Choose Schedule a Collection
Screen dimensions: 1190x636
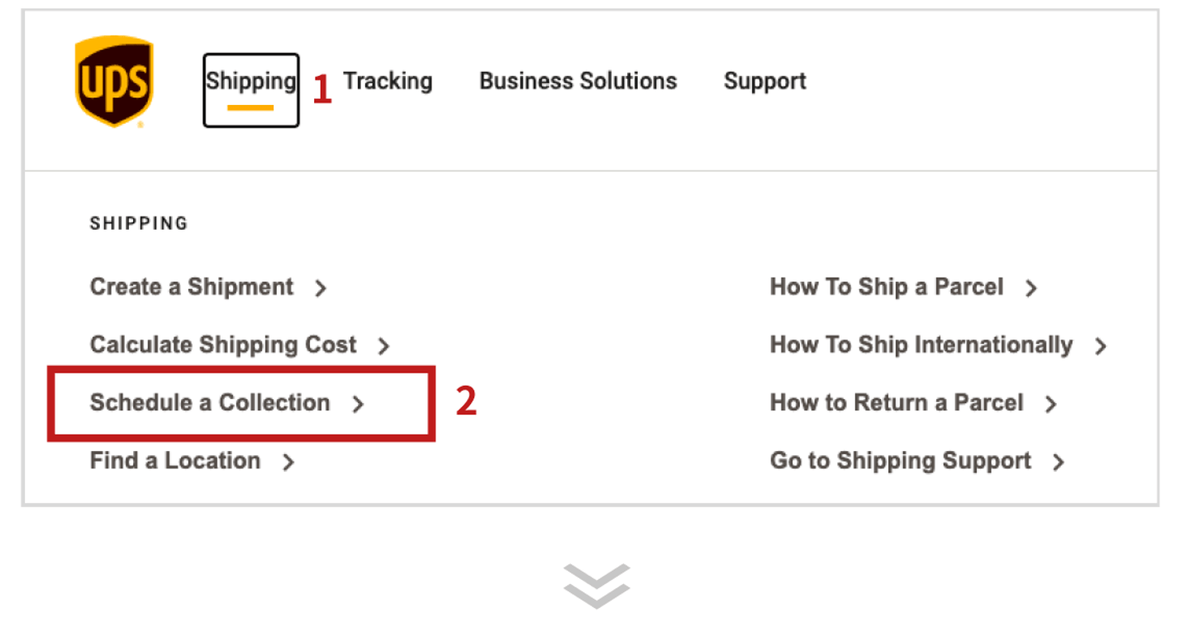[210, 402]
